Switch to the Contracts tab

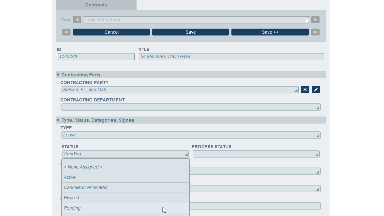[x=96, y=5]
